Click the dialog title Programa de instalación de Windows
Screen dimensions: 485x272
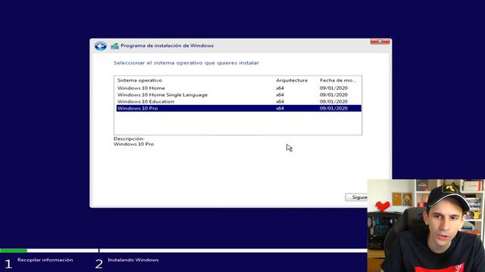[167, 45]
